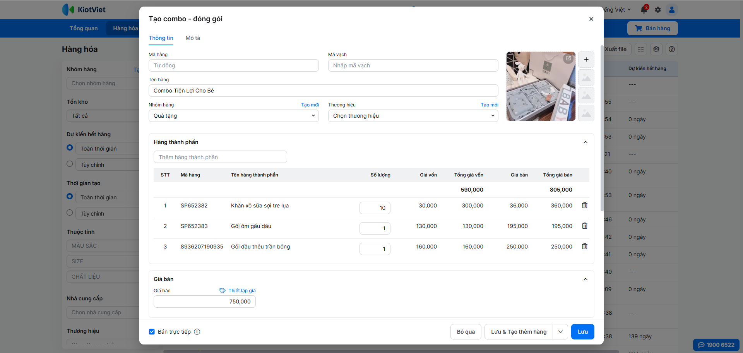This screenshot has height=353, width=743.
Task: Open the Nhóm hàng dropdown showing Quà tặng
Action: tap(234, 116)
